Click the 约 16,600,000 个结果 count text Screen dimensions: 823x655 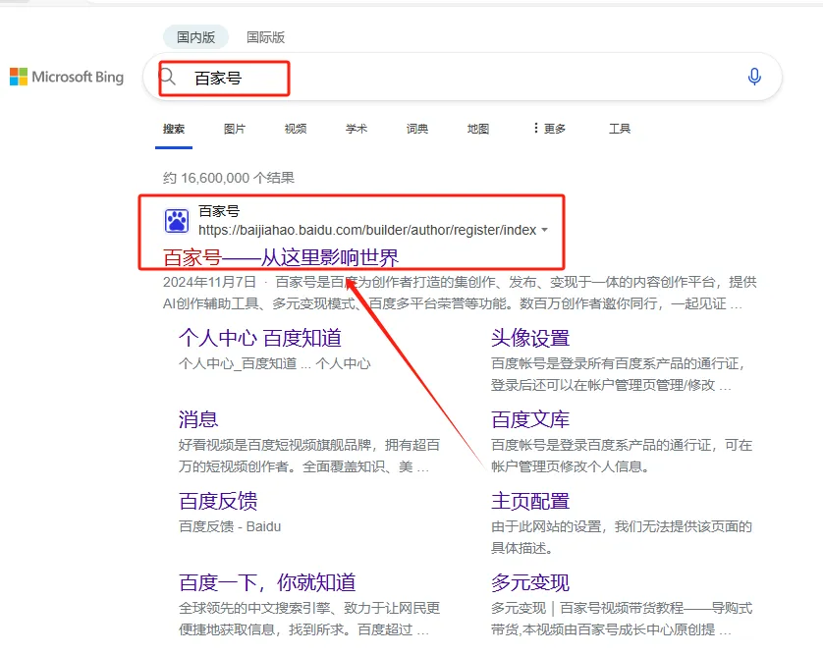pos(228,178)
